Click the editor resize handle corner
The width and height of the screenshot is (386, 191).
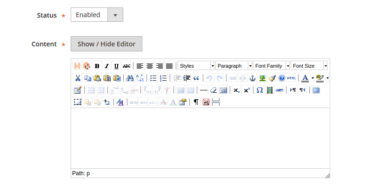click(327, 176)
